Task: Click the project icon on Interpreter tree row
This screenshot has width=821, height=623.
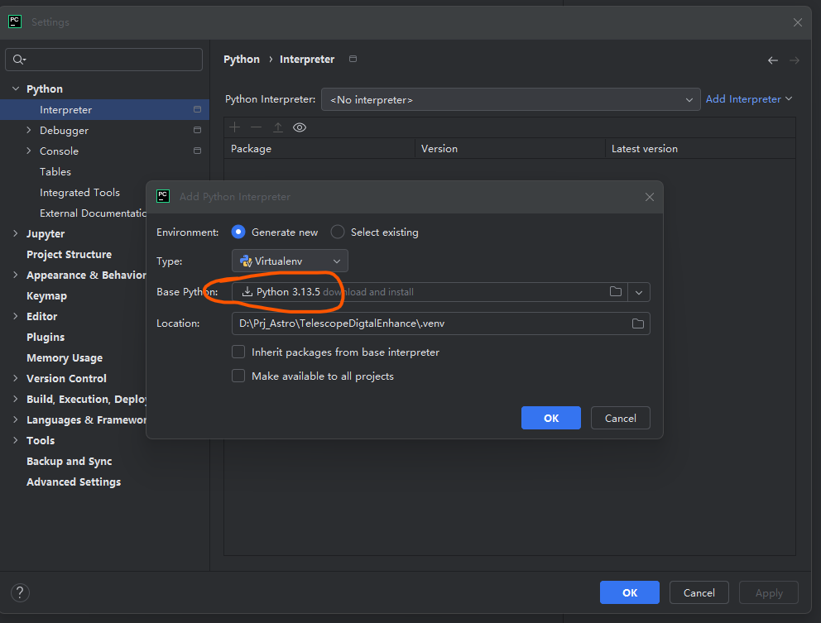Action: tap(198, 109)
